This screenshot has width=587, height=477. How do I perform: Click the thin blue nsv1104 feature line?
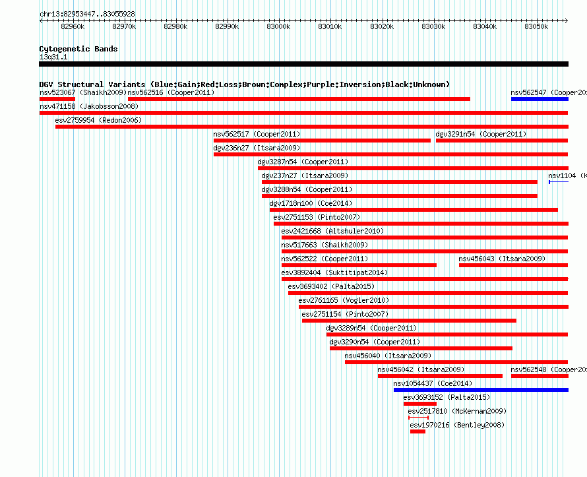[559, 182]
